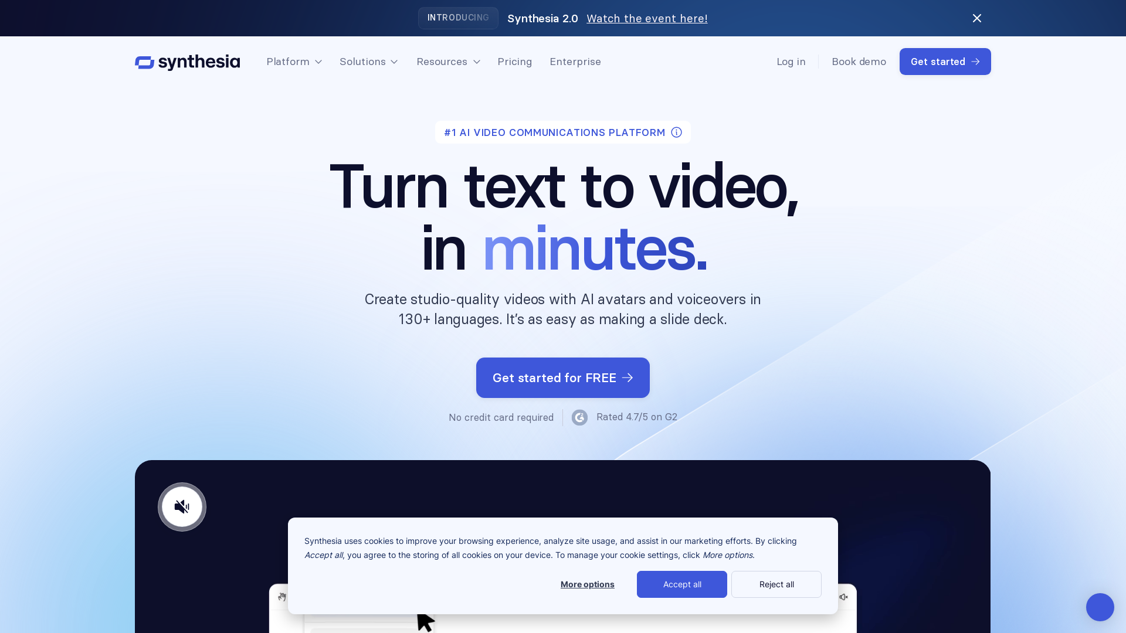Click the info icon next to platform label
1126x633 pixels.
(676, 132)
